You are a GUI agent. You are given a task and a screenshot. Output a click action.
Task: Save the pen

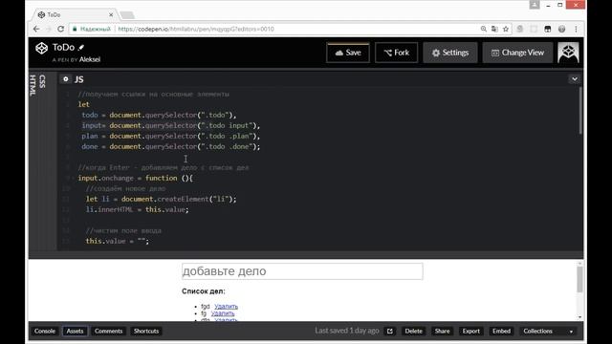point(348,53)
